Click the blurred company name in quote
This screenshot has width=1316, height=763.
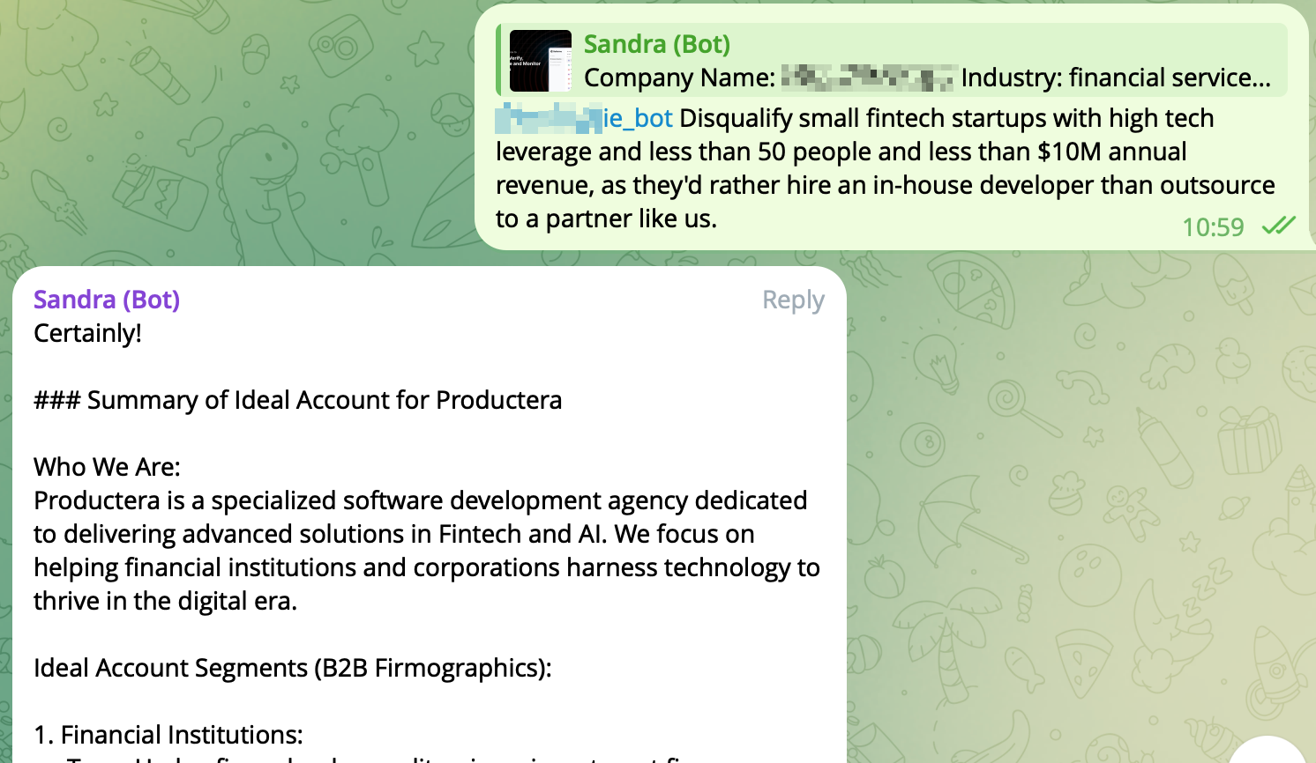coord(868,78)
